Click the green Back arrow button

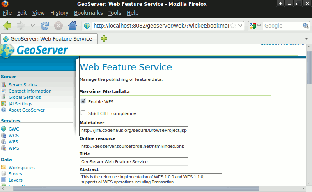click(7, 26)
